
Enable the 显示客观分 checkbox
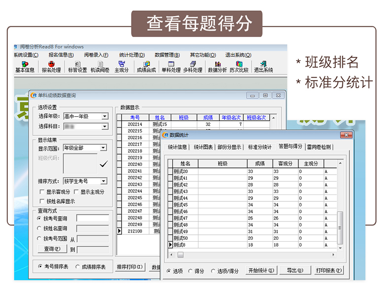click(42, 192)
